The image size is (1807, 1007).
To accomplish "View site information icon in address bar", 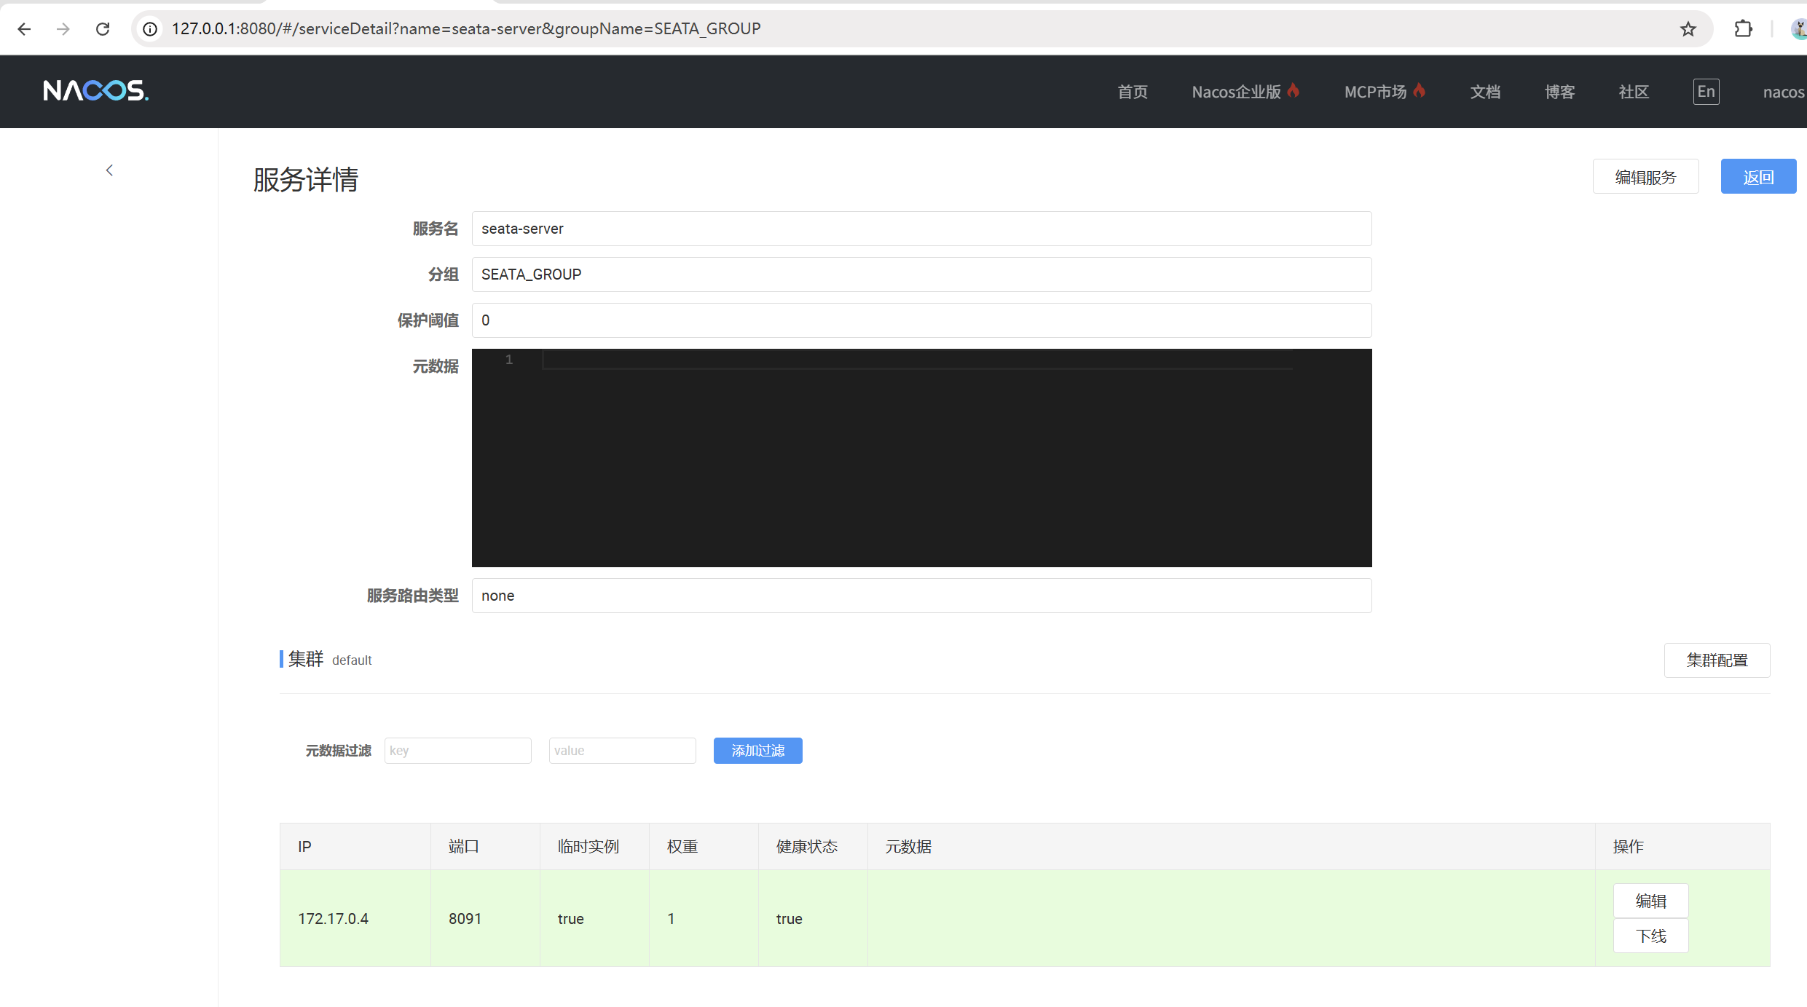I will click(150, 29).
